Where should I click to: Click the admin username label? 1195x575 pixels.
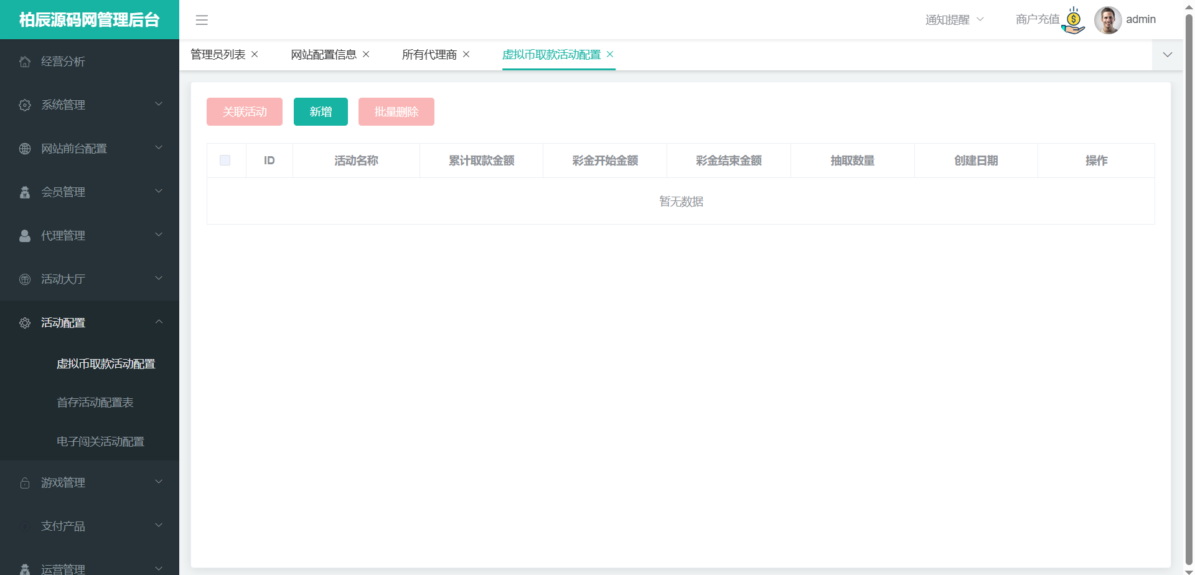pyautogui.click(x=1141, y=19)
